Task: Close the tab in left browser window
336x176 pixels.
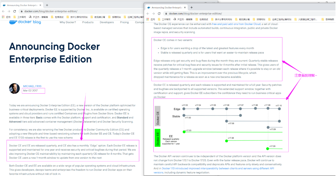Action: coord(40,5)
